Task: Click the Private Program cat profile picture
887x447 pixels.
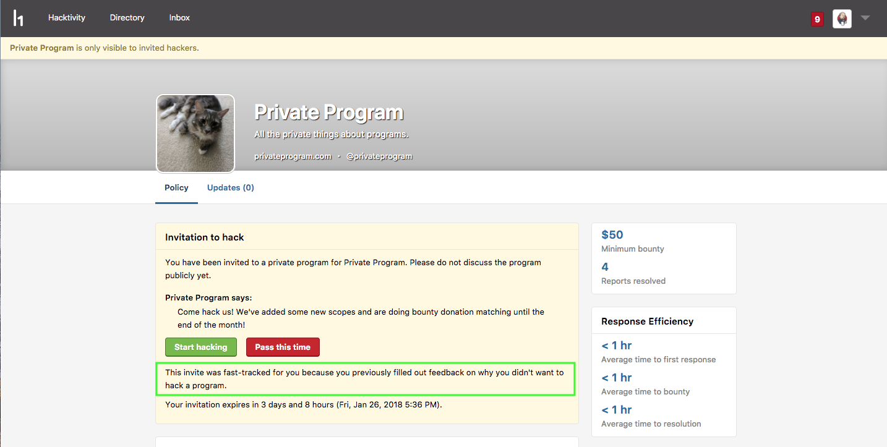Action: (195, 134)
